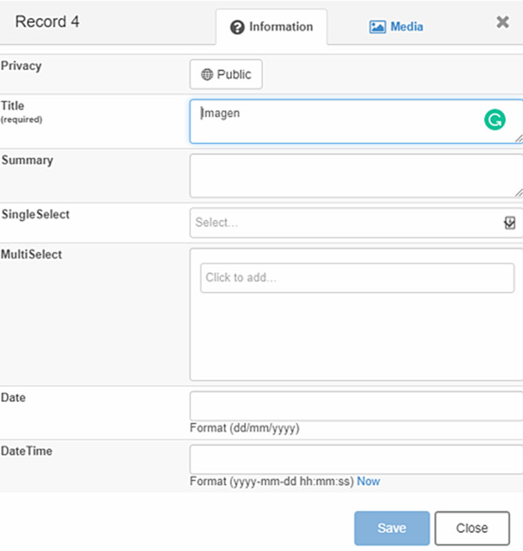Click the question mark icon on Information tab
This screenshot has width=523, height=551.
coord(238,27)
